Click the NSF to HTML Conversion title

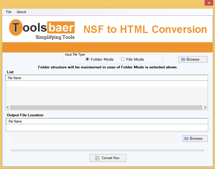pos(145,29)
